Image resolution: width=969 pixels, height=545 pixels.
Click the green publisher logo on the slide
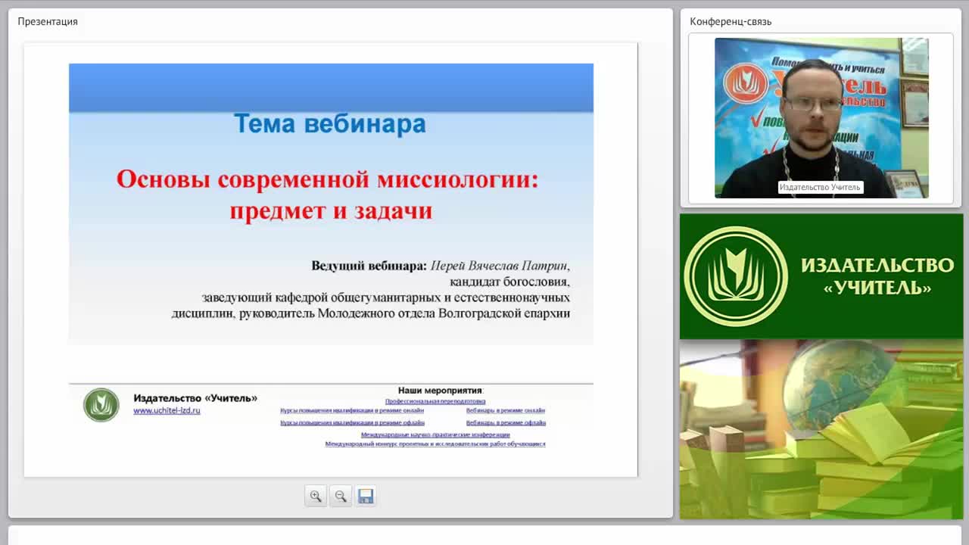(x=101, y=405)
